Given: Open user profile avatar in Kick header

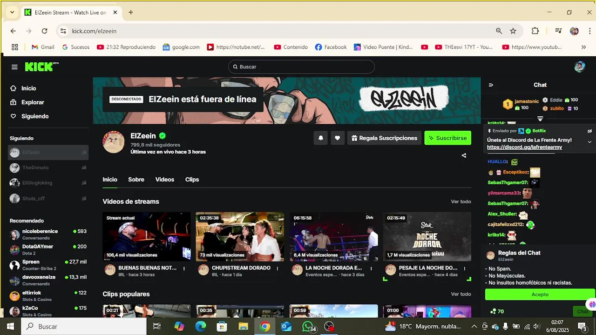Looking at the screenshot, I should [579, 67].
